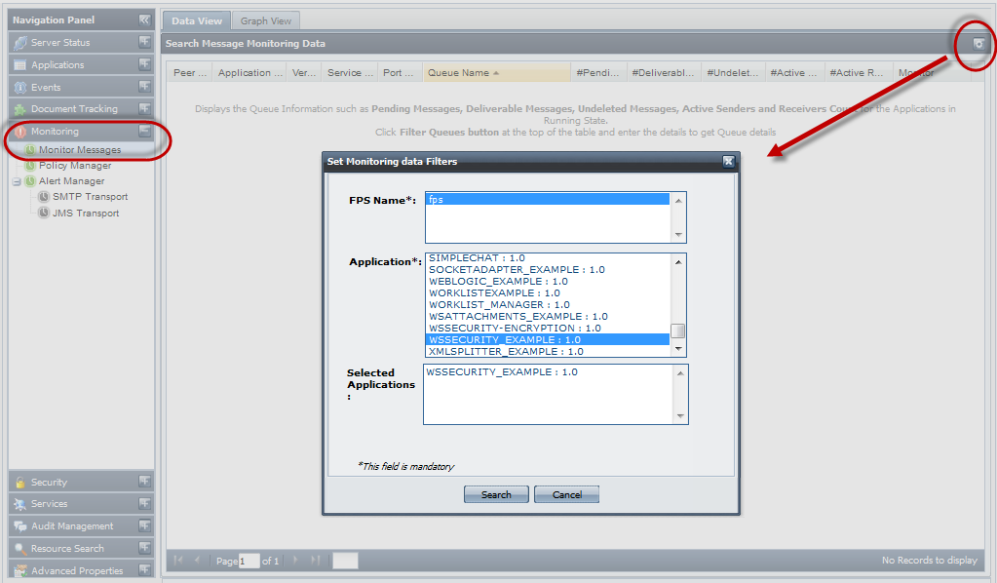This screenshot has width=997, height=583.
Task: Click the Events panel icon
Action: 20,88
